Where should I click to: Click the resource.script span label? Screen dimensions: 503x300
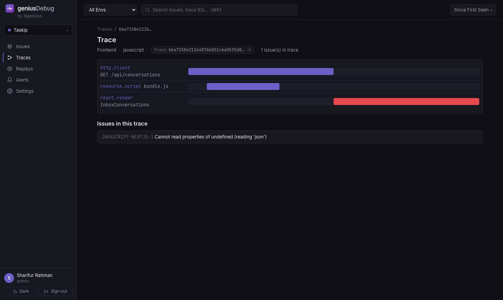click(x=121, y=86)
